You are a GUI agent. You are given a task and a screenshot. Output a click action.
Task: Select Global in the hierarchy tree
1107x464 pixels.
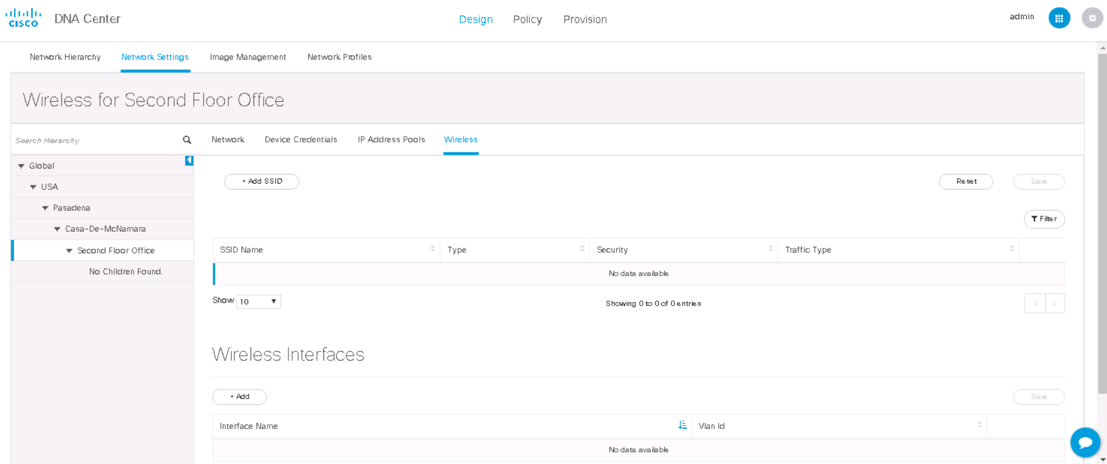[42, 166]
